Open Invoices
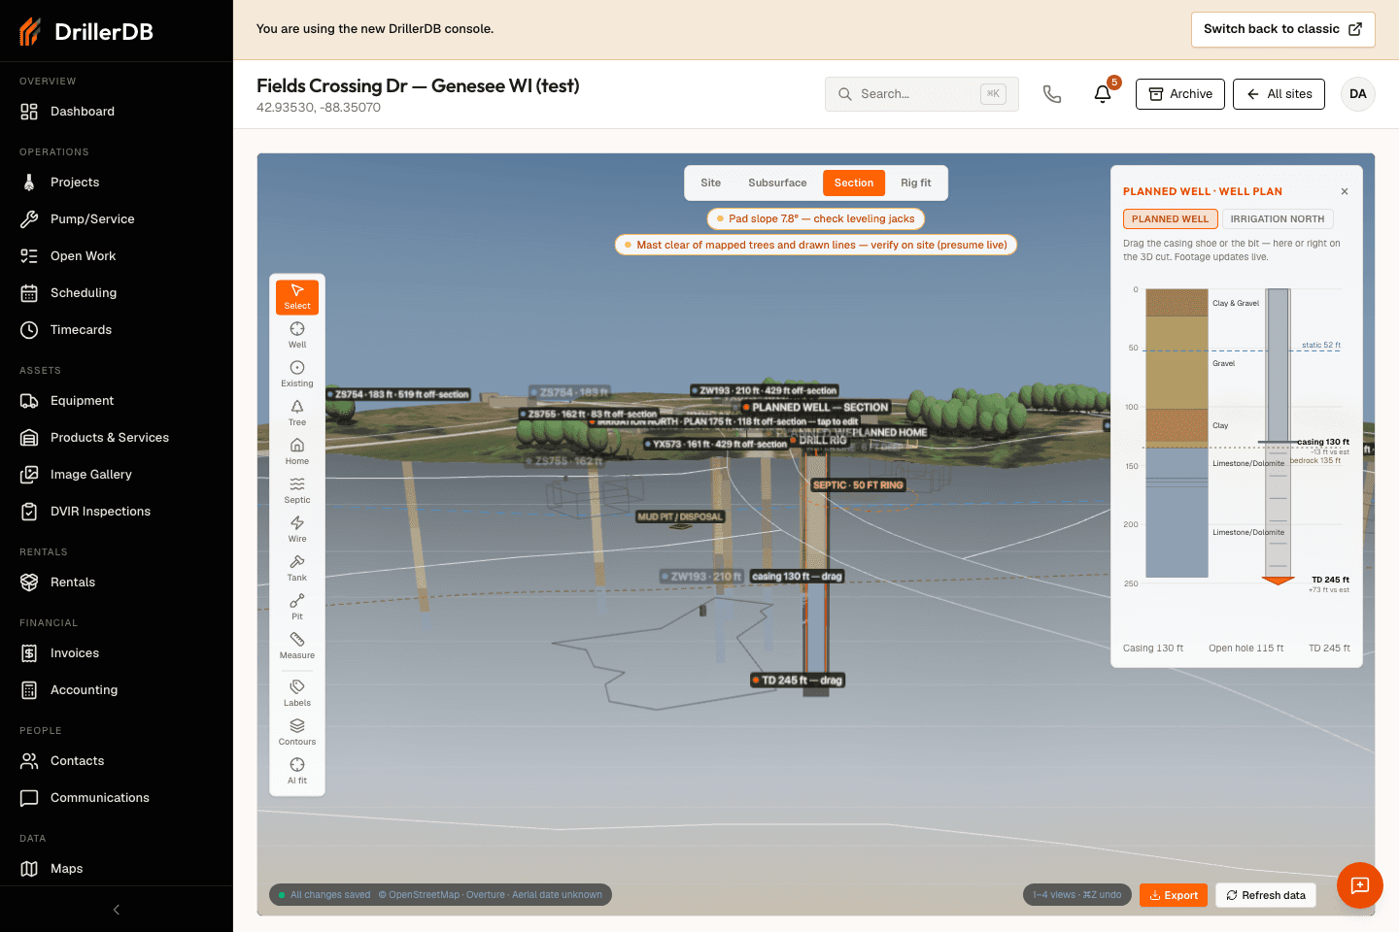The image size is (1399, 932). 117,653
